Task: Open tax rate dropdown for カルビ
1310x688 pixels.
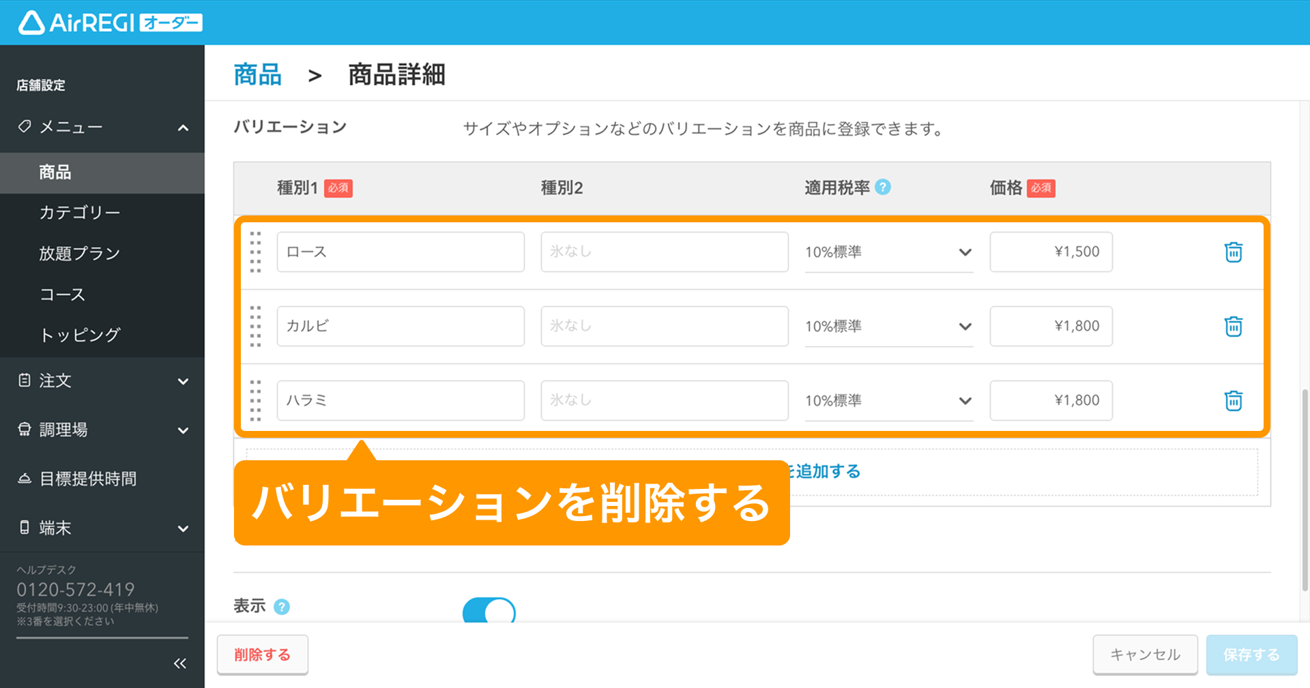Action: click(889, 327)
